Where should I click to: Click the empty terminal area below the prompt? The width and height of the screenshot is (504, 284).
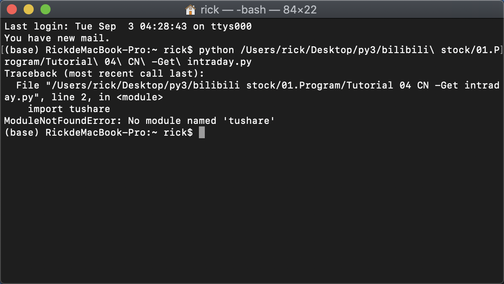click(x=252, y=209)
